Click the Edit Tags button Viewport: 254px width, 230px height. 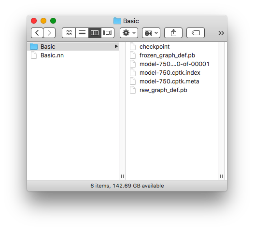pyautogui.click(x=196, y=33)
